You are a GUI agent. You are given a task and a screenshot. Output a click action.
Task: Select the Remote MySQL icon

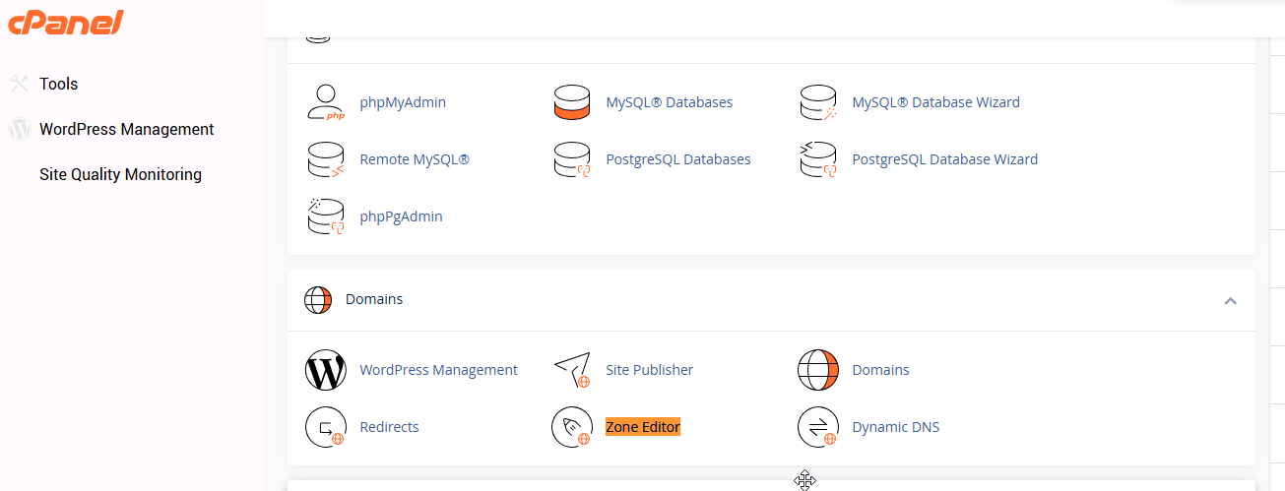pyautogui.click(x=326, y=159)
